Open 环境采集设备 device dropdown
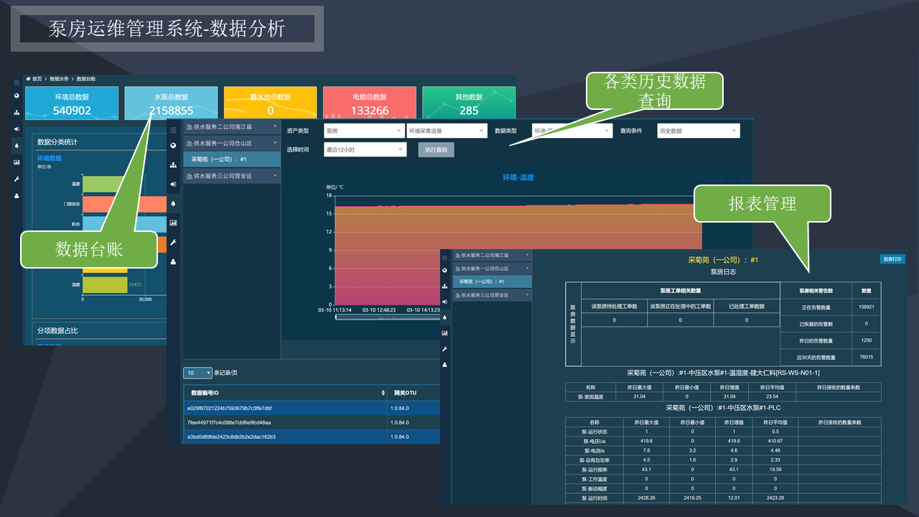Screen dimensions: 919x517 (447, 131)
